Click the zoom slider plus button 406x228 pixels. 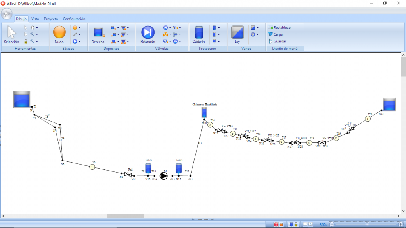401,224
